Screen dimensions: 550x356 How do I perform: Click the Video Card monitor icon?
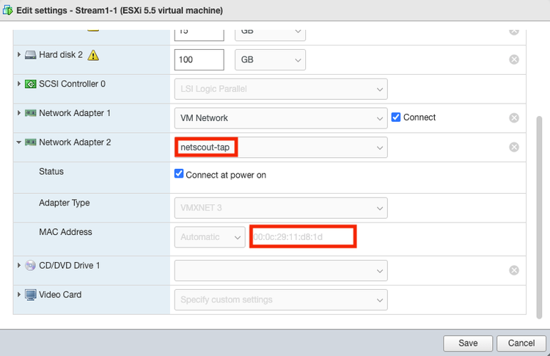(x=30, y=294)
